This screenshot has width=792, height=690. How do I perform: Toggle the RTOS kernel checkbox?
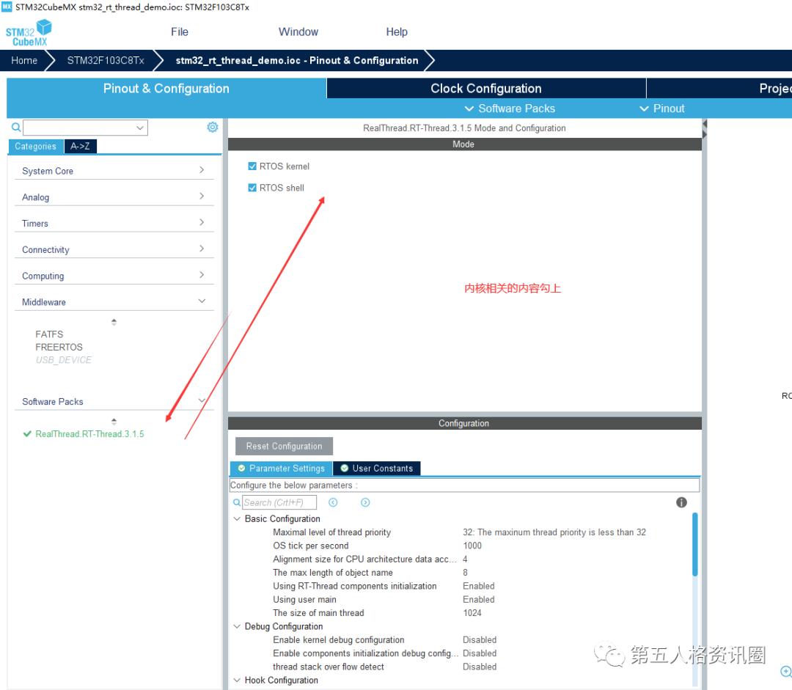(252, 166)
